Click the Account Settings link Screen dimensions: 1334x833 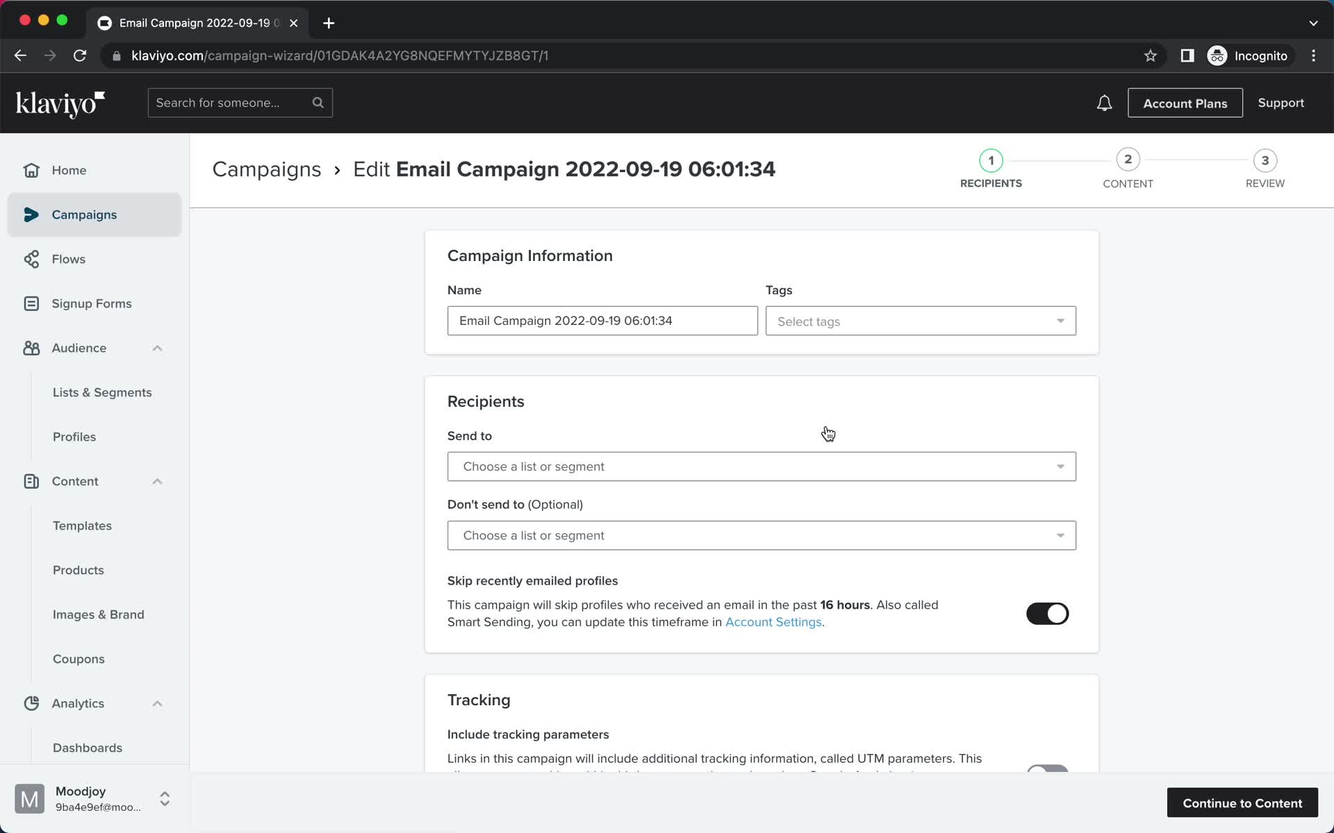[773, 621]
